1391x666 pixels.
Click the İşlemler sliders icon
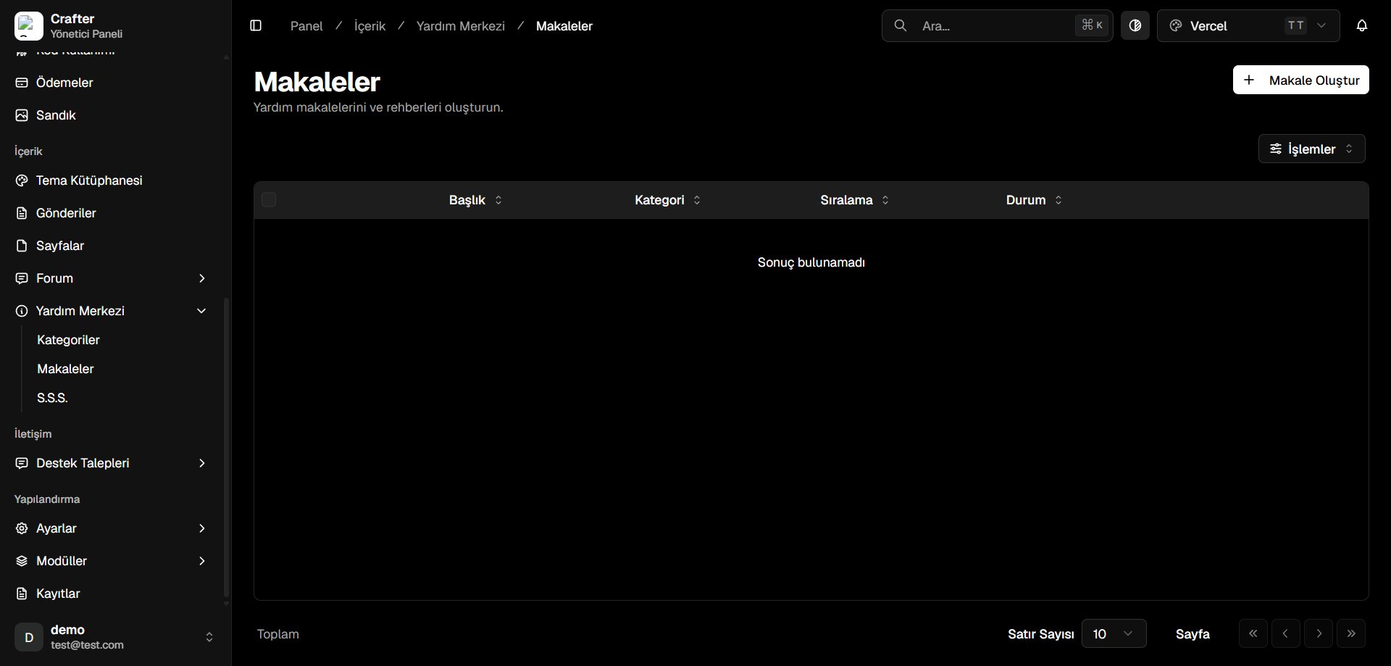(x=1276, y=149)
